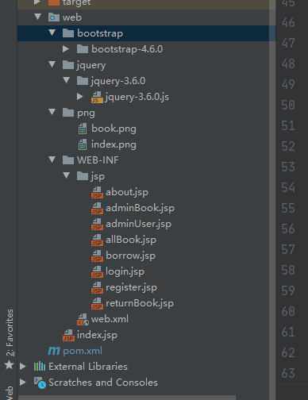Expand External Libraries node arrow

click(x=23, y=366)
